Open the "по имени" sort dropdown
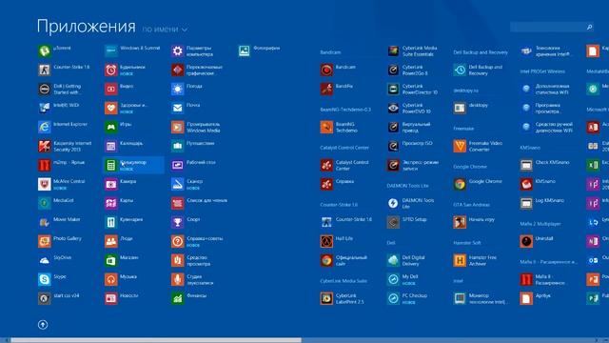The width and height of the screenshot is (609, 343). point(165,30)
